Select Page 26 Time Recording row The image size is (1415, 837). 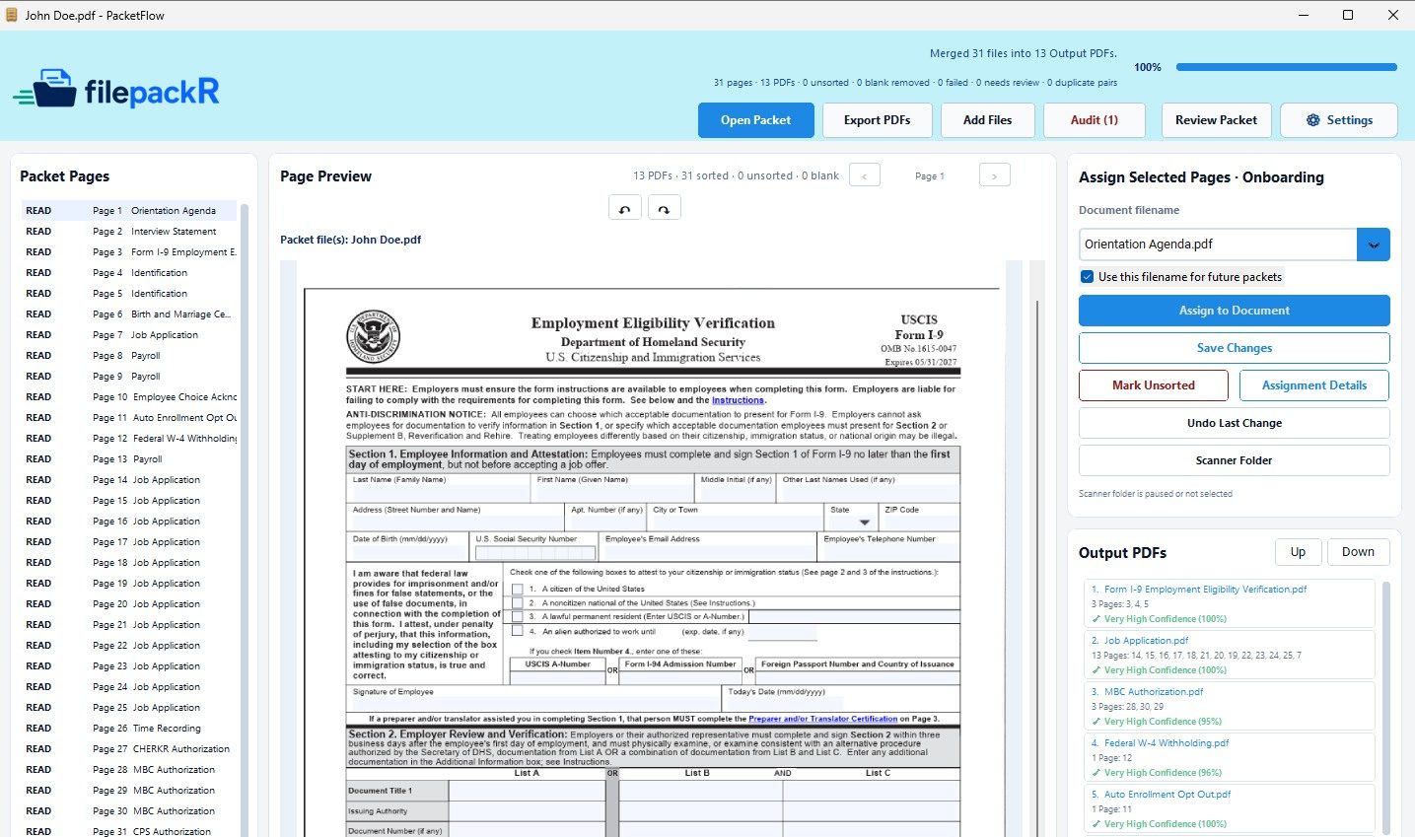point(129,729)
